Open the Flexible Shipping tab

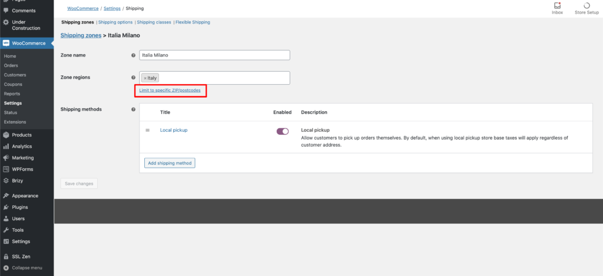(x=193, y=22)
